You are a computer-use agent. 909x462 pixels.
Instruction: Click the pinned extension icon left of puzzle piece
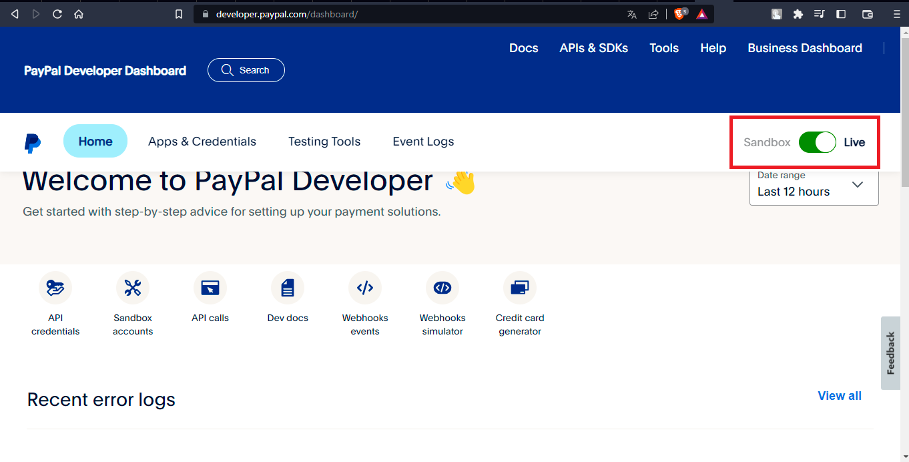[777, 14]
